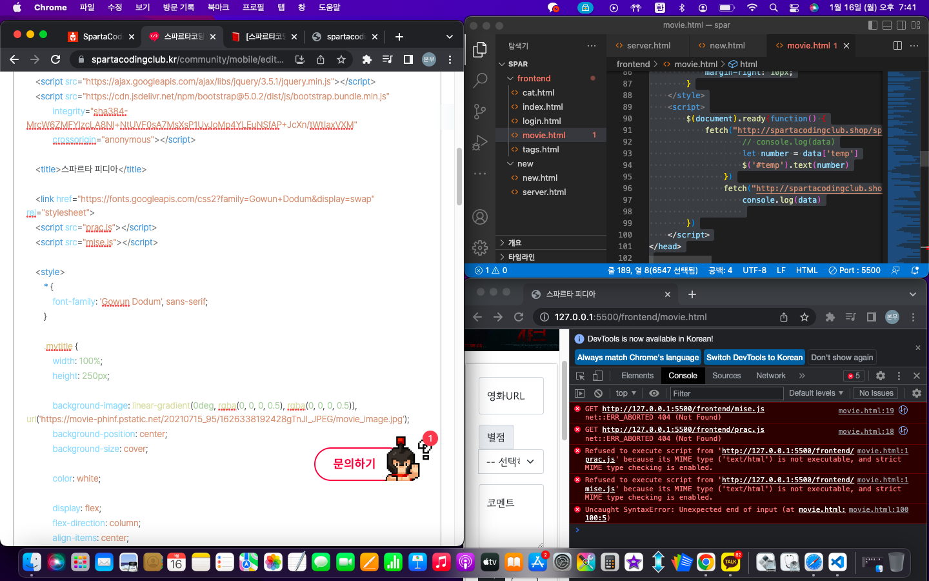This screenshot has width=929, height=581.
Task: Open movie.html:19 source link in console
Action: click(x=866, y=411)
